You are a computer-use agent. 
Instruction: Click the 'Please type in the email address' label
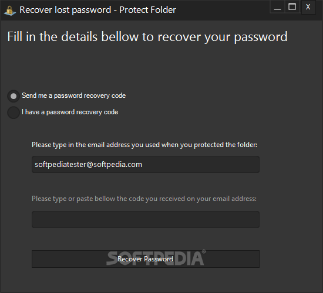(144, 145)
